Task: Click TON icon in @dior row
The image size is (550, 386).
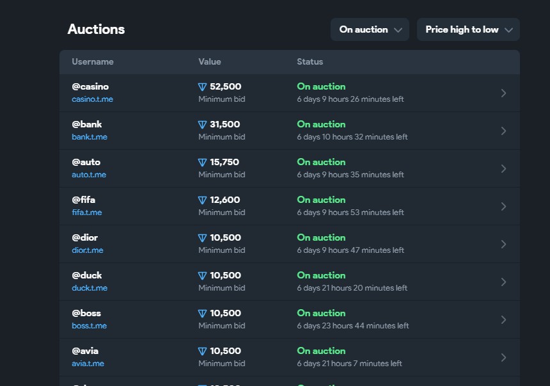Action: [203, 238]
